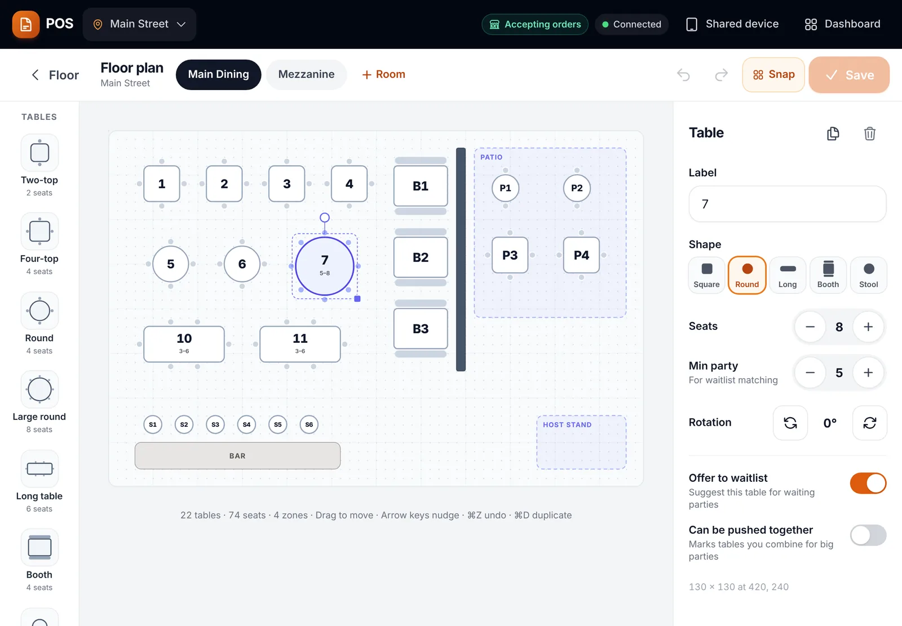Decrease Min party value
902x626 pixels.
pyautogui.click(x=810, y=373)
